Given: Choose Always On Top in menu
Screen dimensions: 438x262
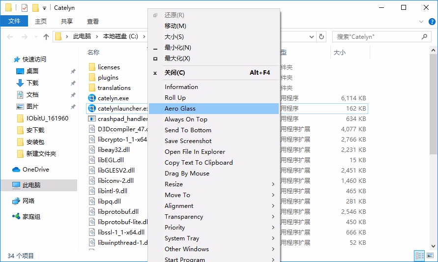Looking at the screenshot, I should pyautogui.click(x=214, y=119).
